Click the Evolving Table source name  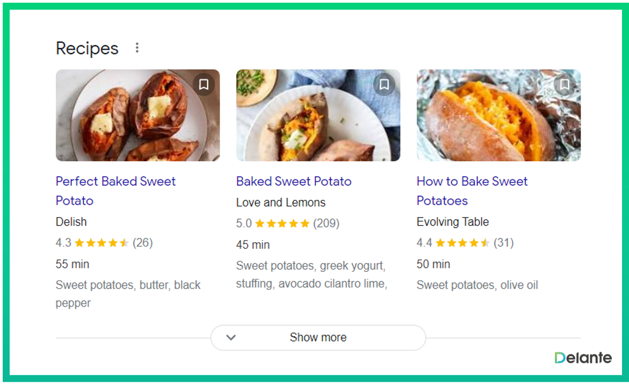coord(453,222)
